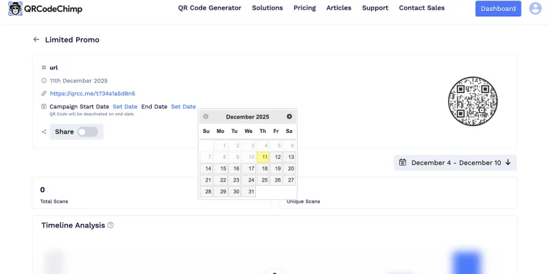This screenshot has width=549, height=274.
Task: Open the December 4 - December 10 range dropdown
Action: [x=455, y=162]
